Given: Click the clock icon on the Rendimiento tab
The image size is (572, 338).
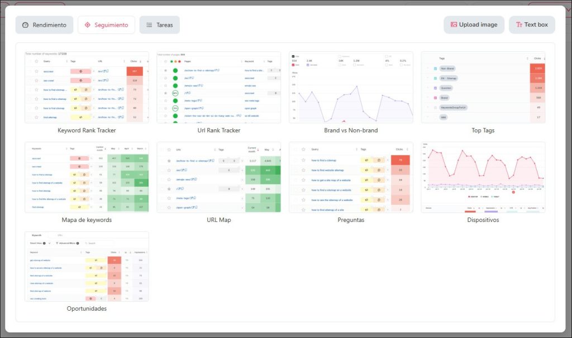Looking at the screenshot, I should 25,25.
